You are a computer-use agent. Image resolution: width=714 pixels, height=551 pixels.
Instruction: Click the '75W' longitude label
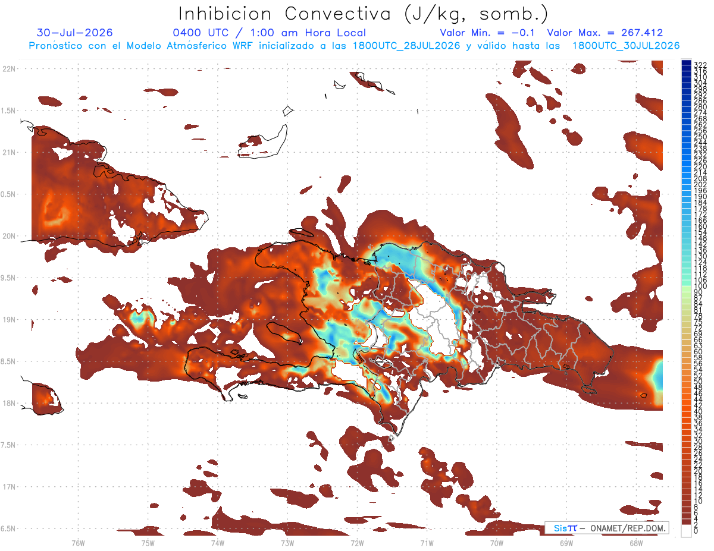(148, 543)
